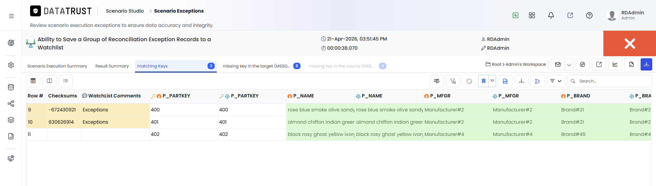Click Manufacturer#4 in source P_MFGR column
Viewport: 656px width, 186px height.
pyautogui.click(x=457, y=134)
